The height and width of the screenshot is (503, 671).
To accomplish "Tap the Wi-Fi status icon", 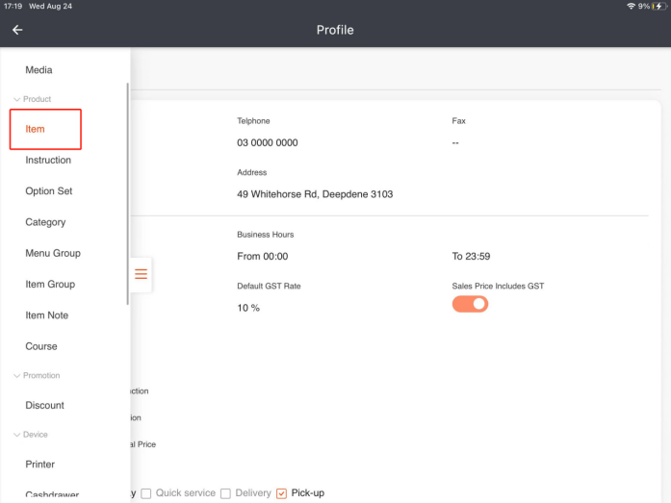I will point(631,6).
